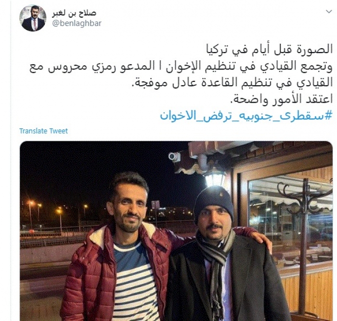
Task: Click the first tweet line الصورة قبل أيام في تركيا
Action: tap(269, 49)
